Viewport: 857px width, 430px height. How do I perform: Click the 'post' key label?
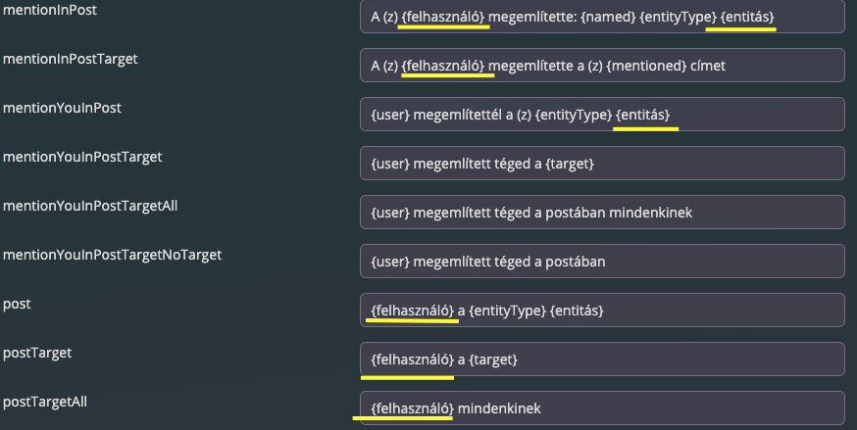(x=18, y=304)
